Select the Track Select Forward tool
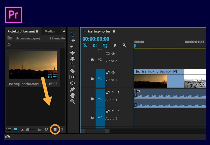The image size is (210, 145). pos(72,40)
